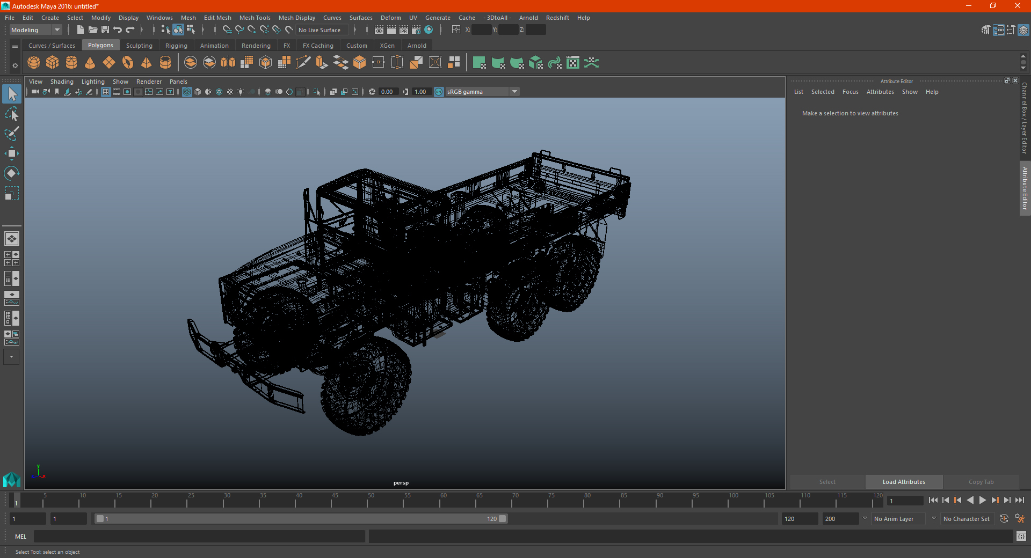Open the sRGB gamma view transform dropdown
The image size is (1031, 558).
click(482, 92)
